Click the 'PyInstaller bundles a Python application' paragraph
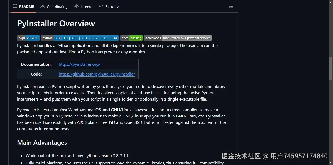Image resolution: width=333 pixels, height=165 pixels. [x=117, y=49]
